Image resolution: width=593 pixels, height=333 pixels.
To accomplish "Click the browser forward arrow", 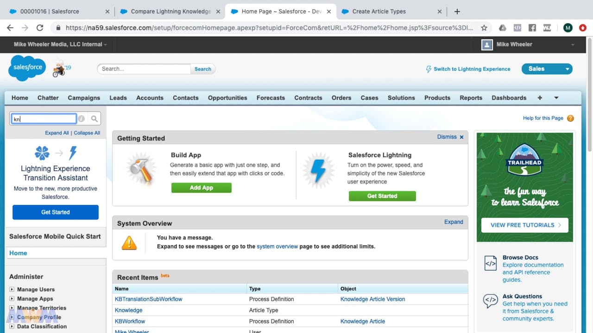I will [25, 28].
